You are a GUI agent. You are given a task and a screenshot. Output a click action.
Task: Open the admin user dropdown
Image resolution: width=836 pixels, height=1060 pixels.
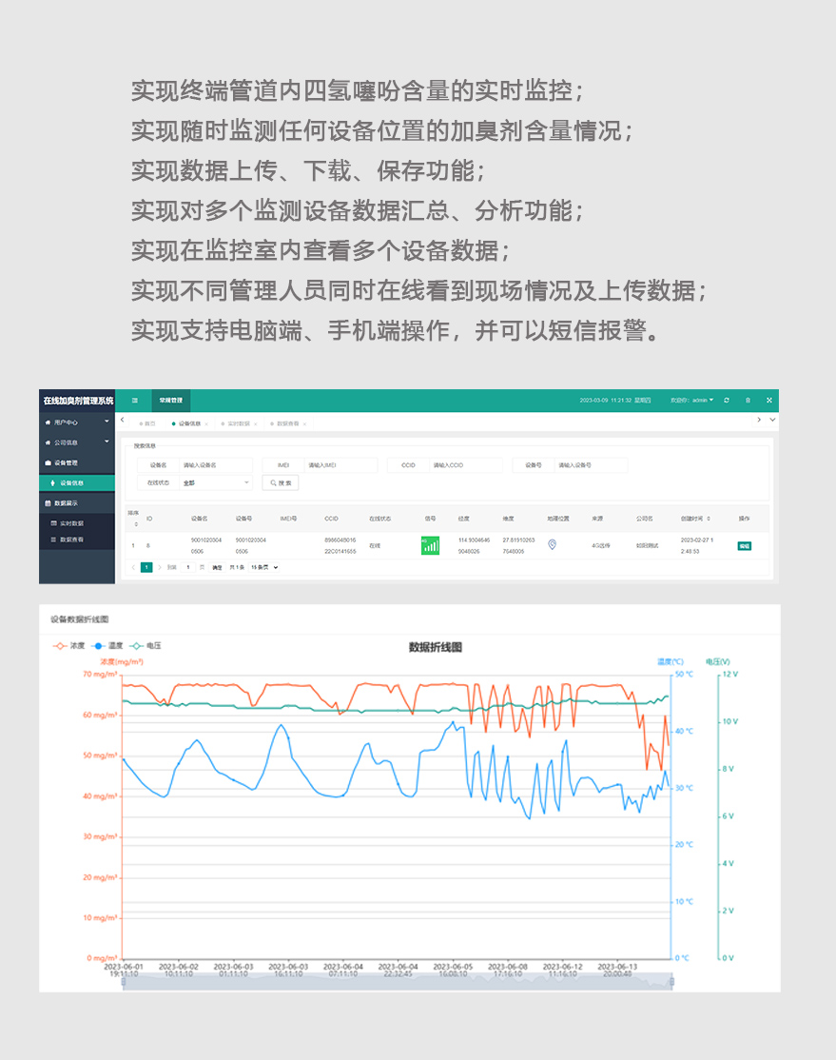tap(692, 401)
